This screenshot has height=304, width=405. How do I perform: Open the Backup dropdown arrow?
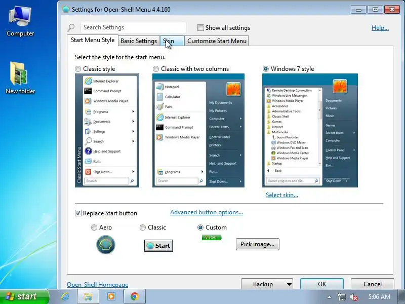[289, 284]
